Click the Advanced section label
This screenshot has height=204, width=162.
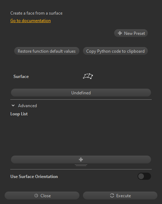click(27, 106)
